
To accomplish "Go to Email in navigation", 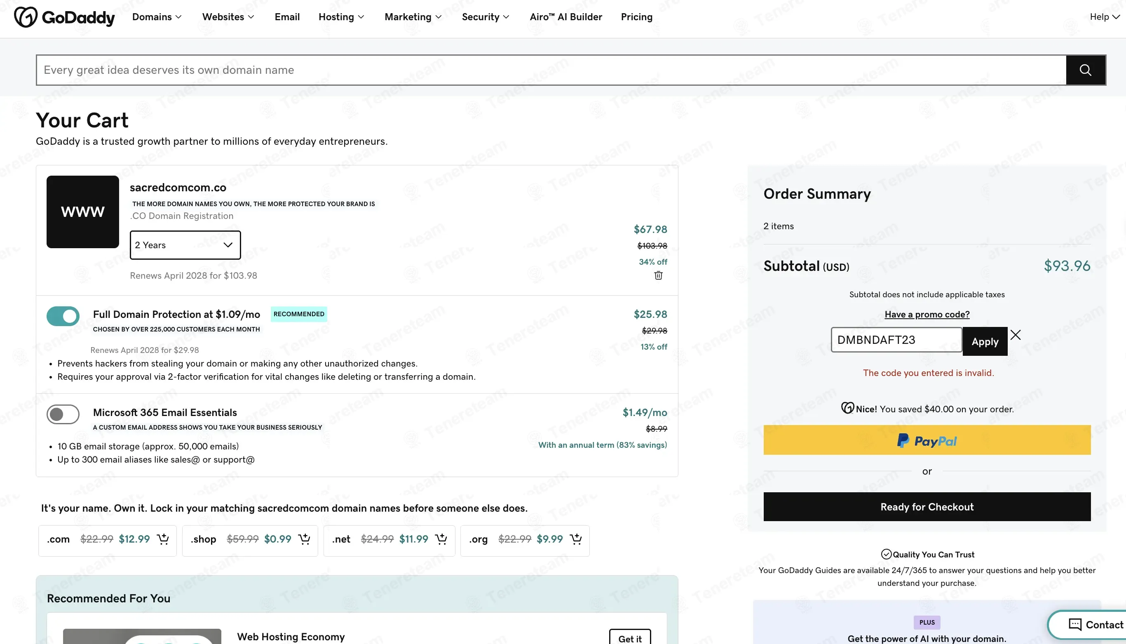I will point(287,17).
